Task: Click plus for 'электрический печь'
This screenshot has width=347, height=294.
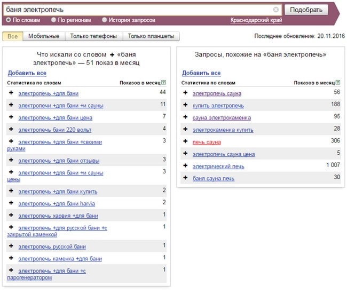Action: click(185, 166)
